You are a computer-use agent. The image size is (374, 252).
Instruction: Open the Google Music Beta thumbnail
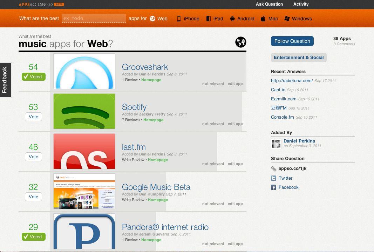[x=84, y=191]
